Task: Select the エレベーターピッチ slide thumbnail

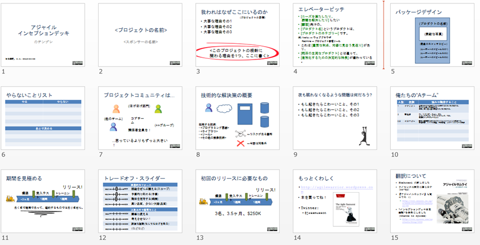Action: tap(335, 35)
